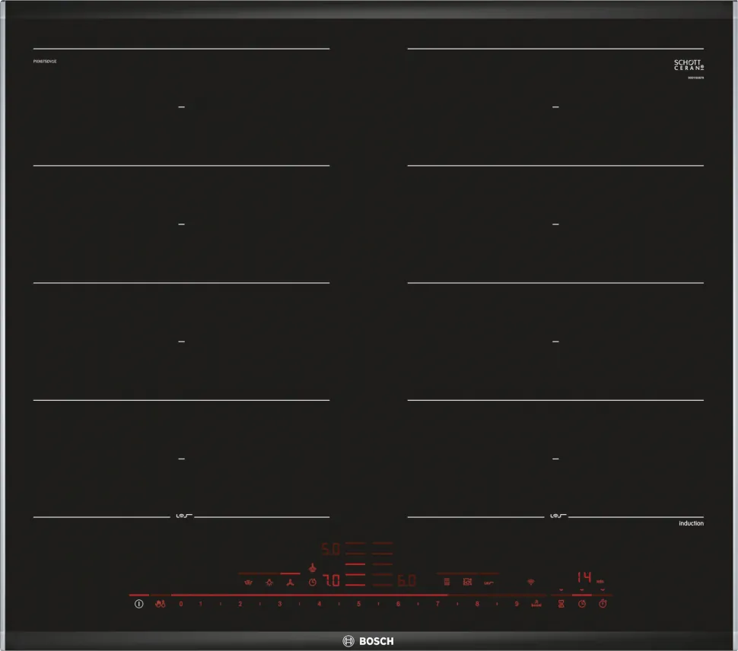Tap the clock cooking-time icon in timer group
This screenshot has width=738, height=651.
(x=582, y=604)
